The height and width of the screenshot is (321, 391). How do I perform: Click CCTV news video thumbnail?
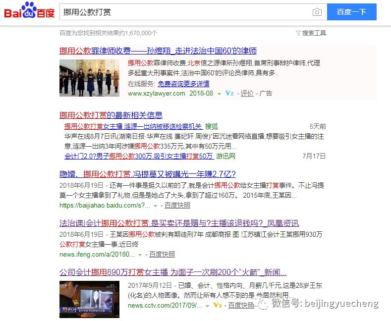tap(89, 299)
